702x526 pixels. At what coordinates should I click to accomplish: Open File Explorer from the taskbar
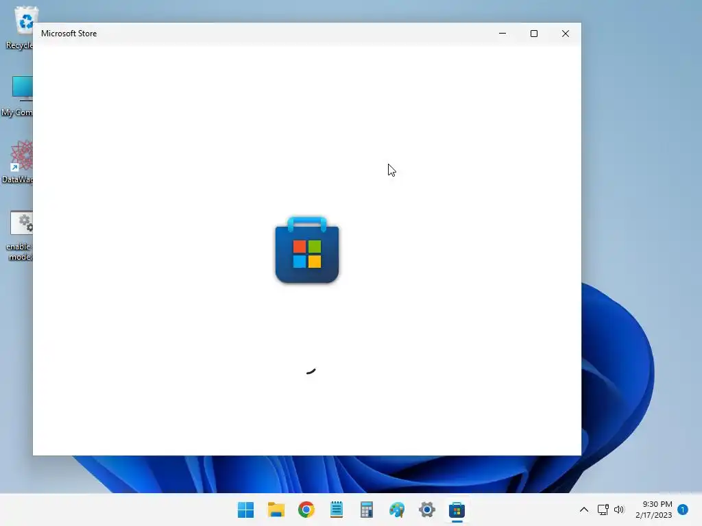coord(276,510)
